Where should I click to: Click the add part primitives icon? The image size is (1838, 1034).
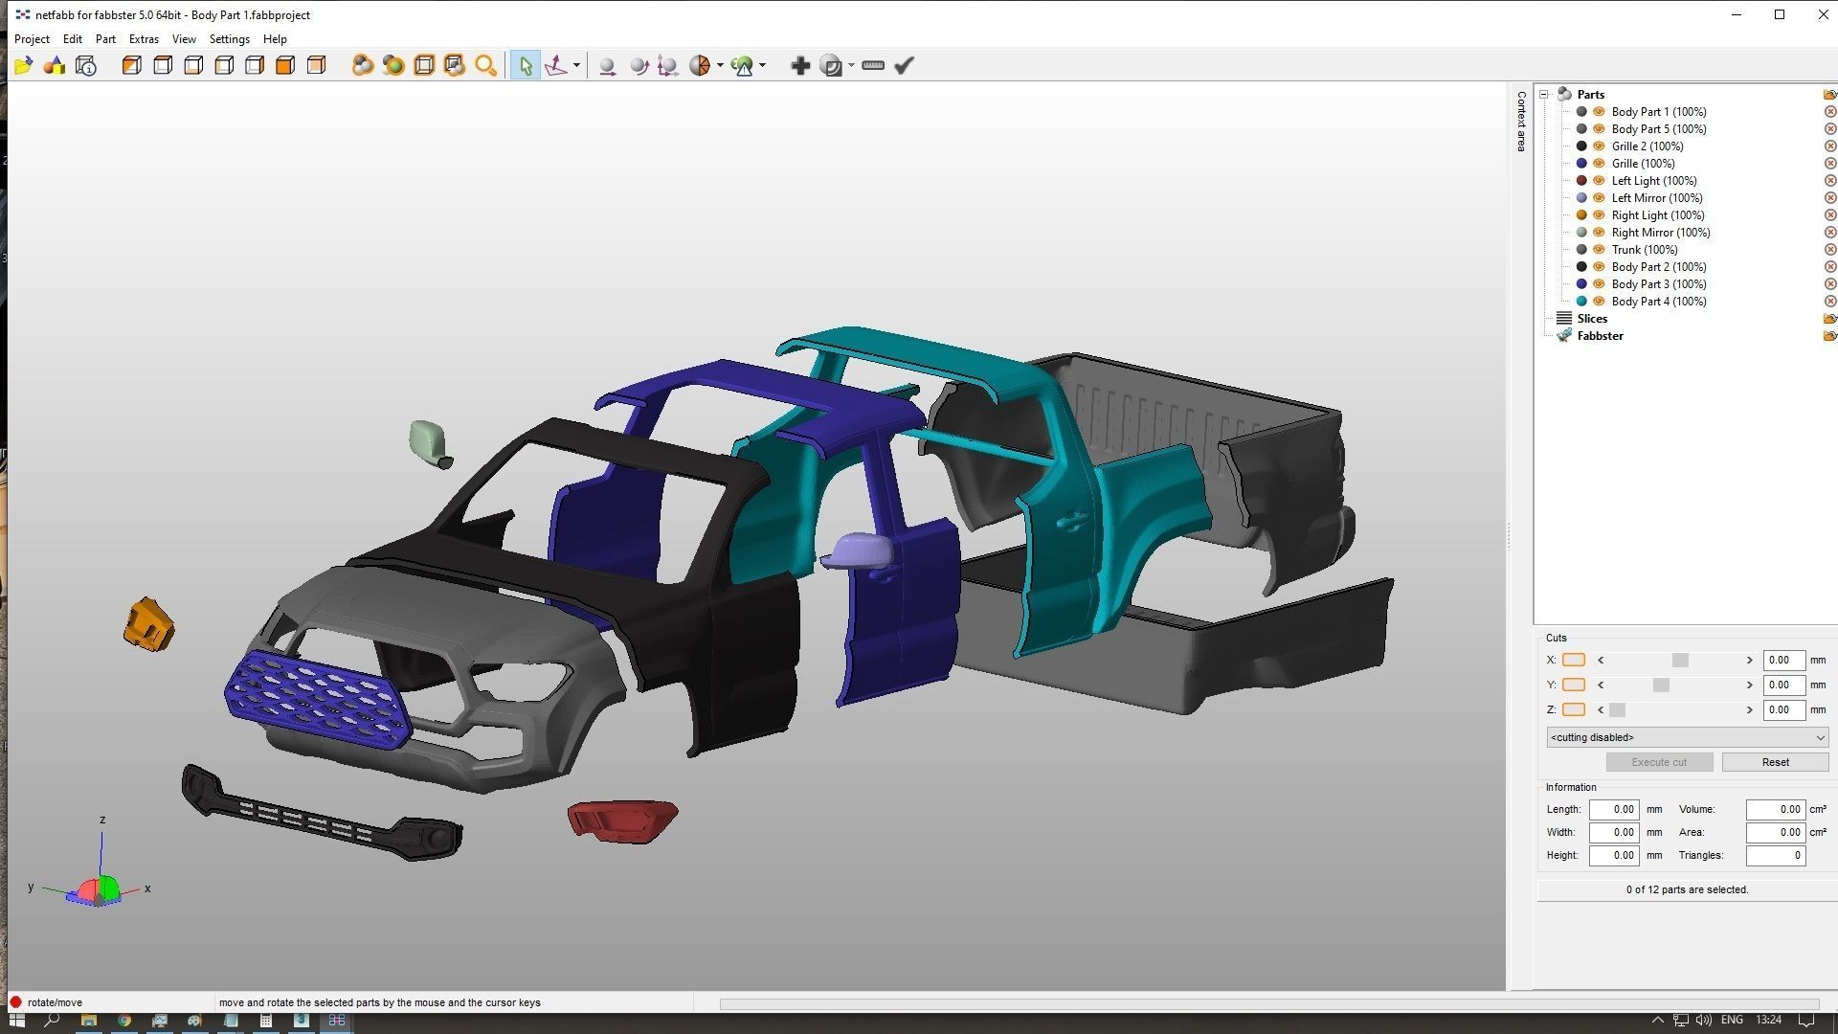click(55, 66)
